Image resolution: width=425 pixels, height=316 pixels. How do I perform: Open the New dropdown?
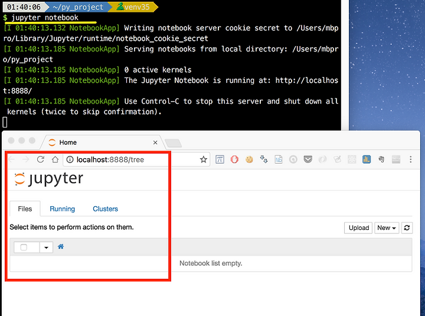387,228
